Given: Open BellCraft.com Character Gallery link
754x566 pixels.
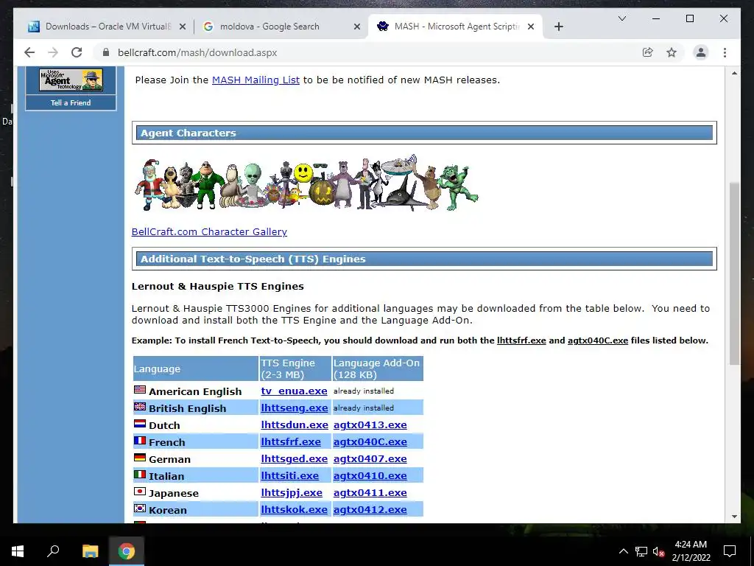Looking at the screenshot, I should tap(209, 231).
